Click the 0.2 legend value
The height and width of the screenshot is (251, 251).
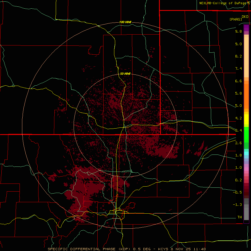coord(238,180)
